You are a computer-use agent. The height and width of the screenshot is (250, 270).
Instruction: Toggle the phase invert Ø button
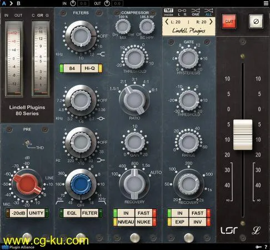tap(256, 22)
